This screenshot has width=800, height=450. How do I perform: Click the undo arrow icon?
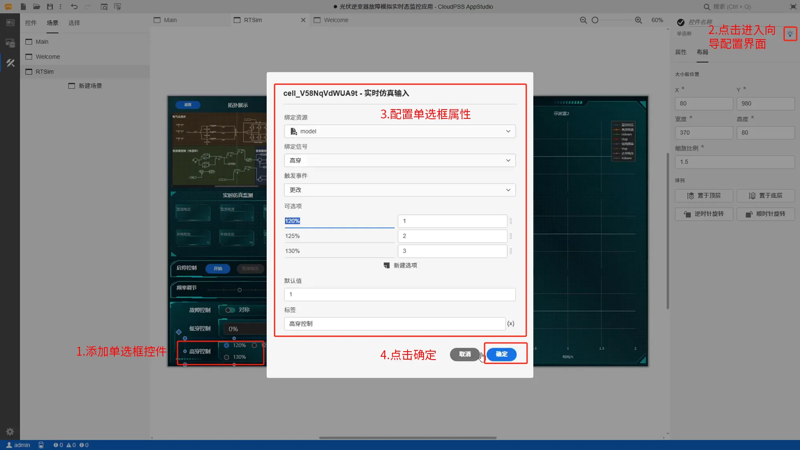74,6
